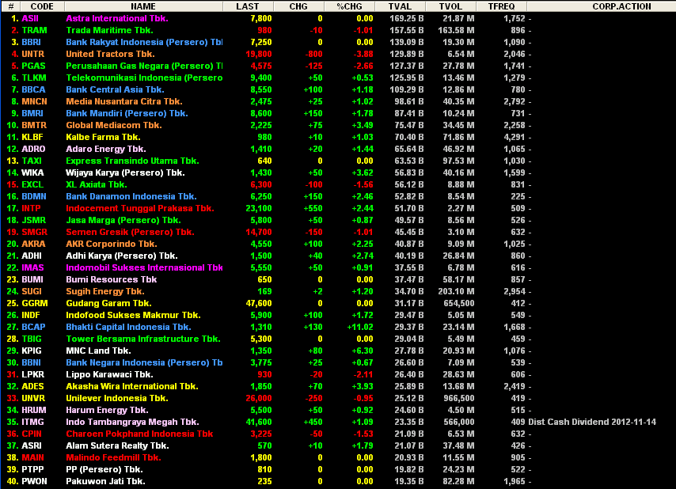Select stock code TLKM
Screen dimensions: 676x489
[34, 78]
